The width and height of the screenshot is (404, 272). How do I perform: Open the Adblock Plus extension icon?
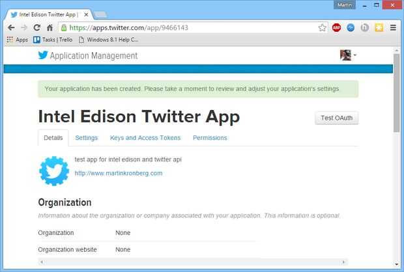click(336, 27)
